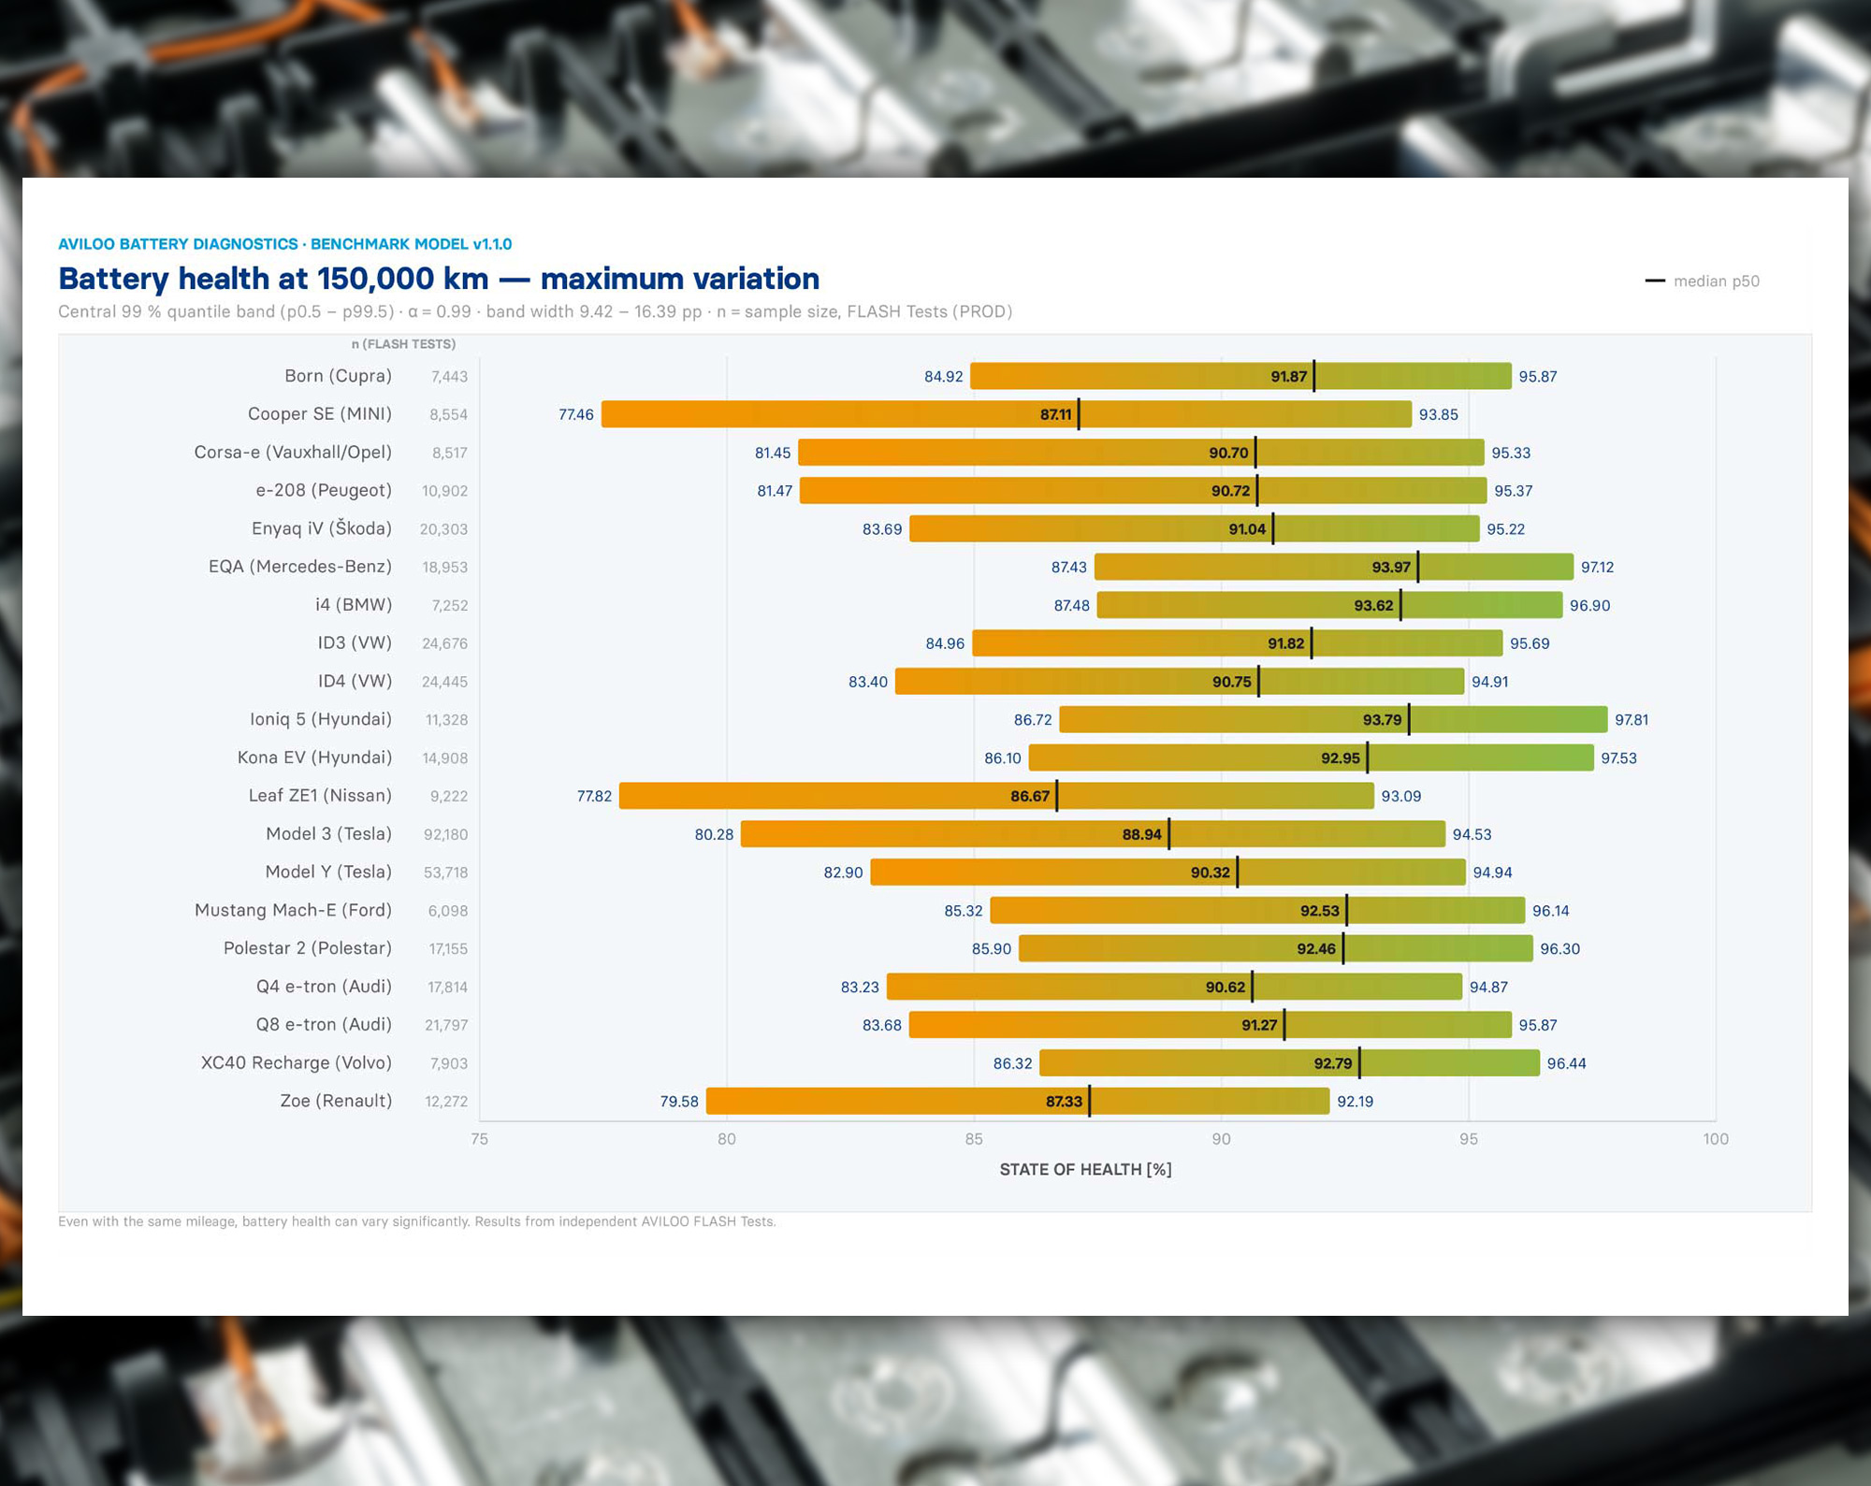Select the "Q8 e-tron (Audi)" row label
Screen dimensions: 1871x1486
324,1025
